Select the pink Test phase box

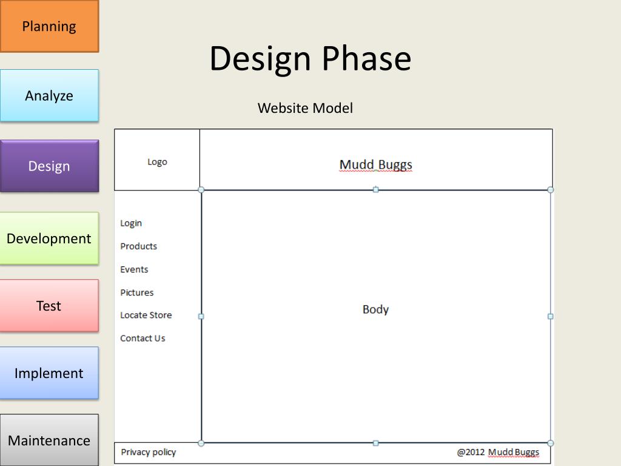coord(50,306)
